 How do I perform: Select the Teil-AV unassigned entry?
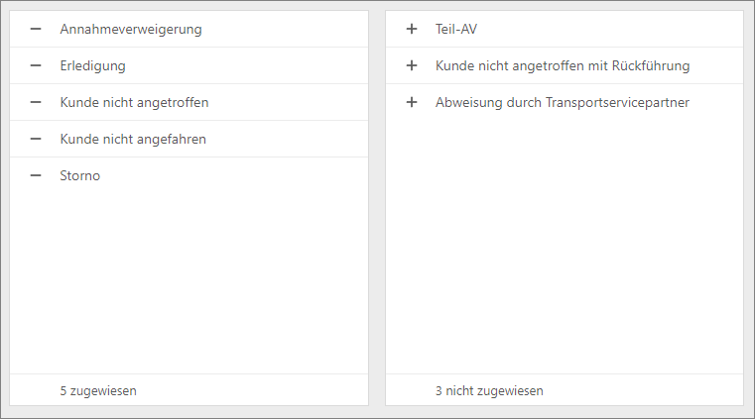pyautogui.click(x=565, y=29)
